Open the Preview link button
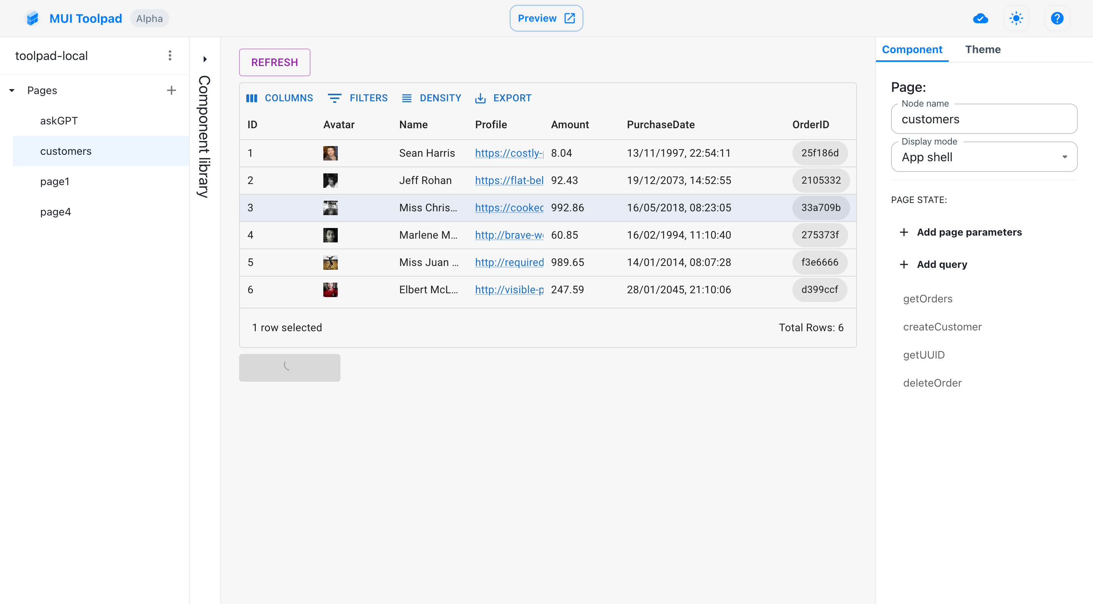1093x604 pixels. pyautogui.click(x=546, y=18)
